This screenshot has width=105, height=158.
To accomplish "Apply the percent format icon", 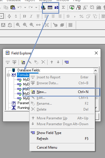I will click(x=81, y=16).
